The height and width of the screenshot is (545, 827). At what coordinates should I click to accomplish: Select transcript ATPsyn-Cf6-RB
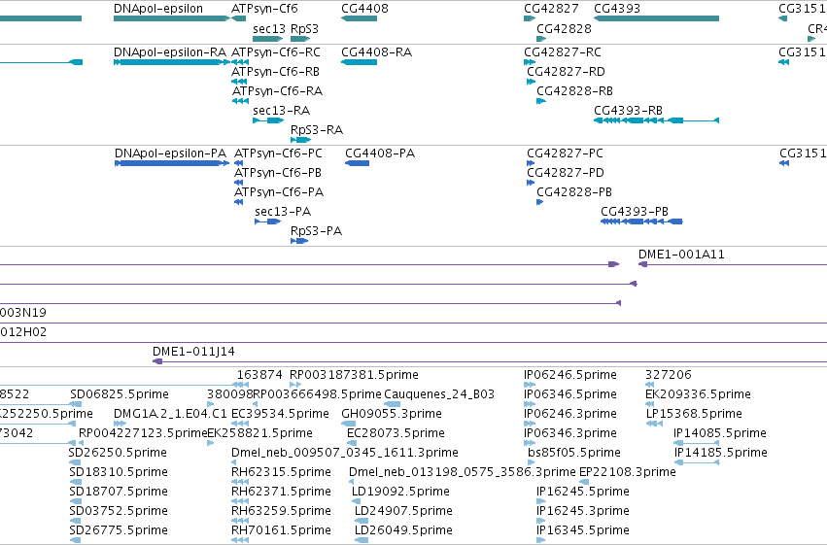[x=239, y=82]
